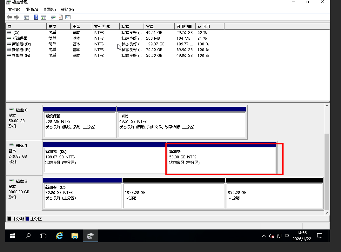Click the checklist settings toolbar icon
Image resolution: width=341 pixels, height=252 pixels.
[68, 17]
